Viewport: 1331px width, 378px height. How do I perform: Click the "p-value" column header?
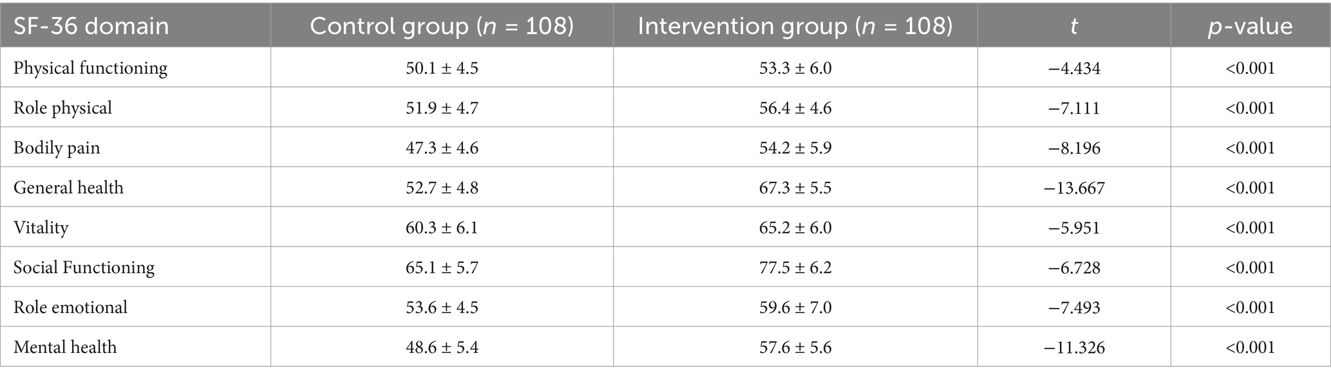[x=1250, y=26]
